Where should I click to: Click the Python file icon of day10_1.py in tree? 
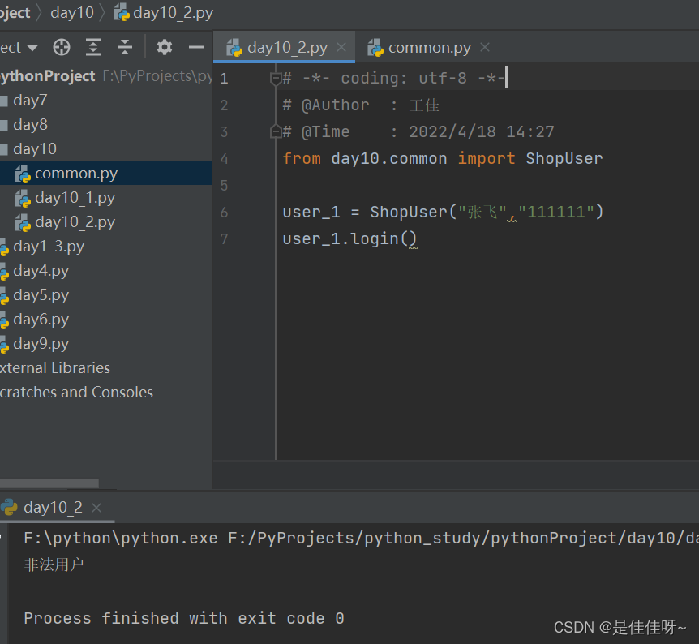tap(22, 198)
